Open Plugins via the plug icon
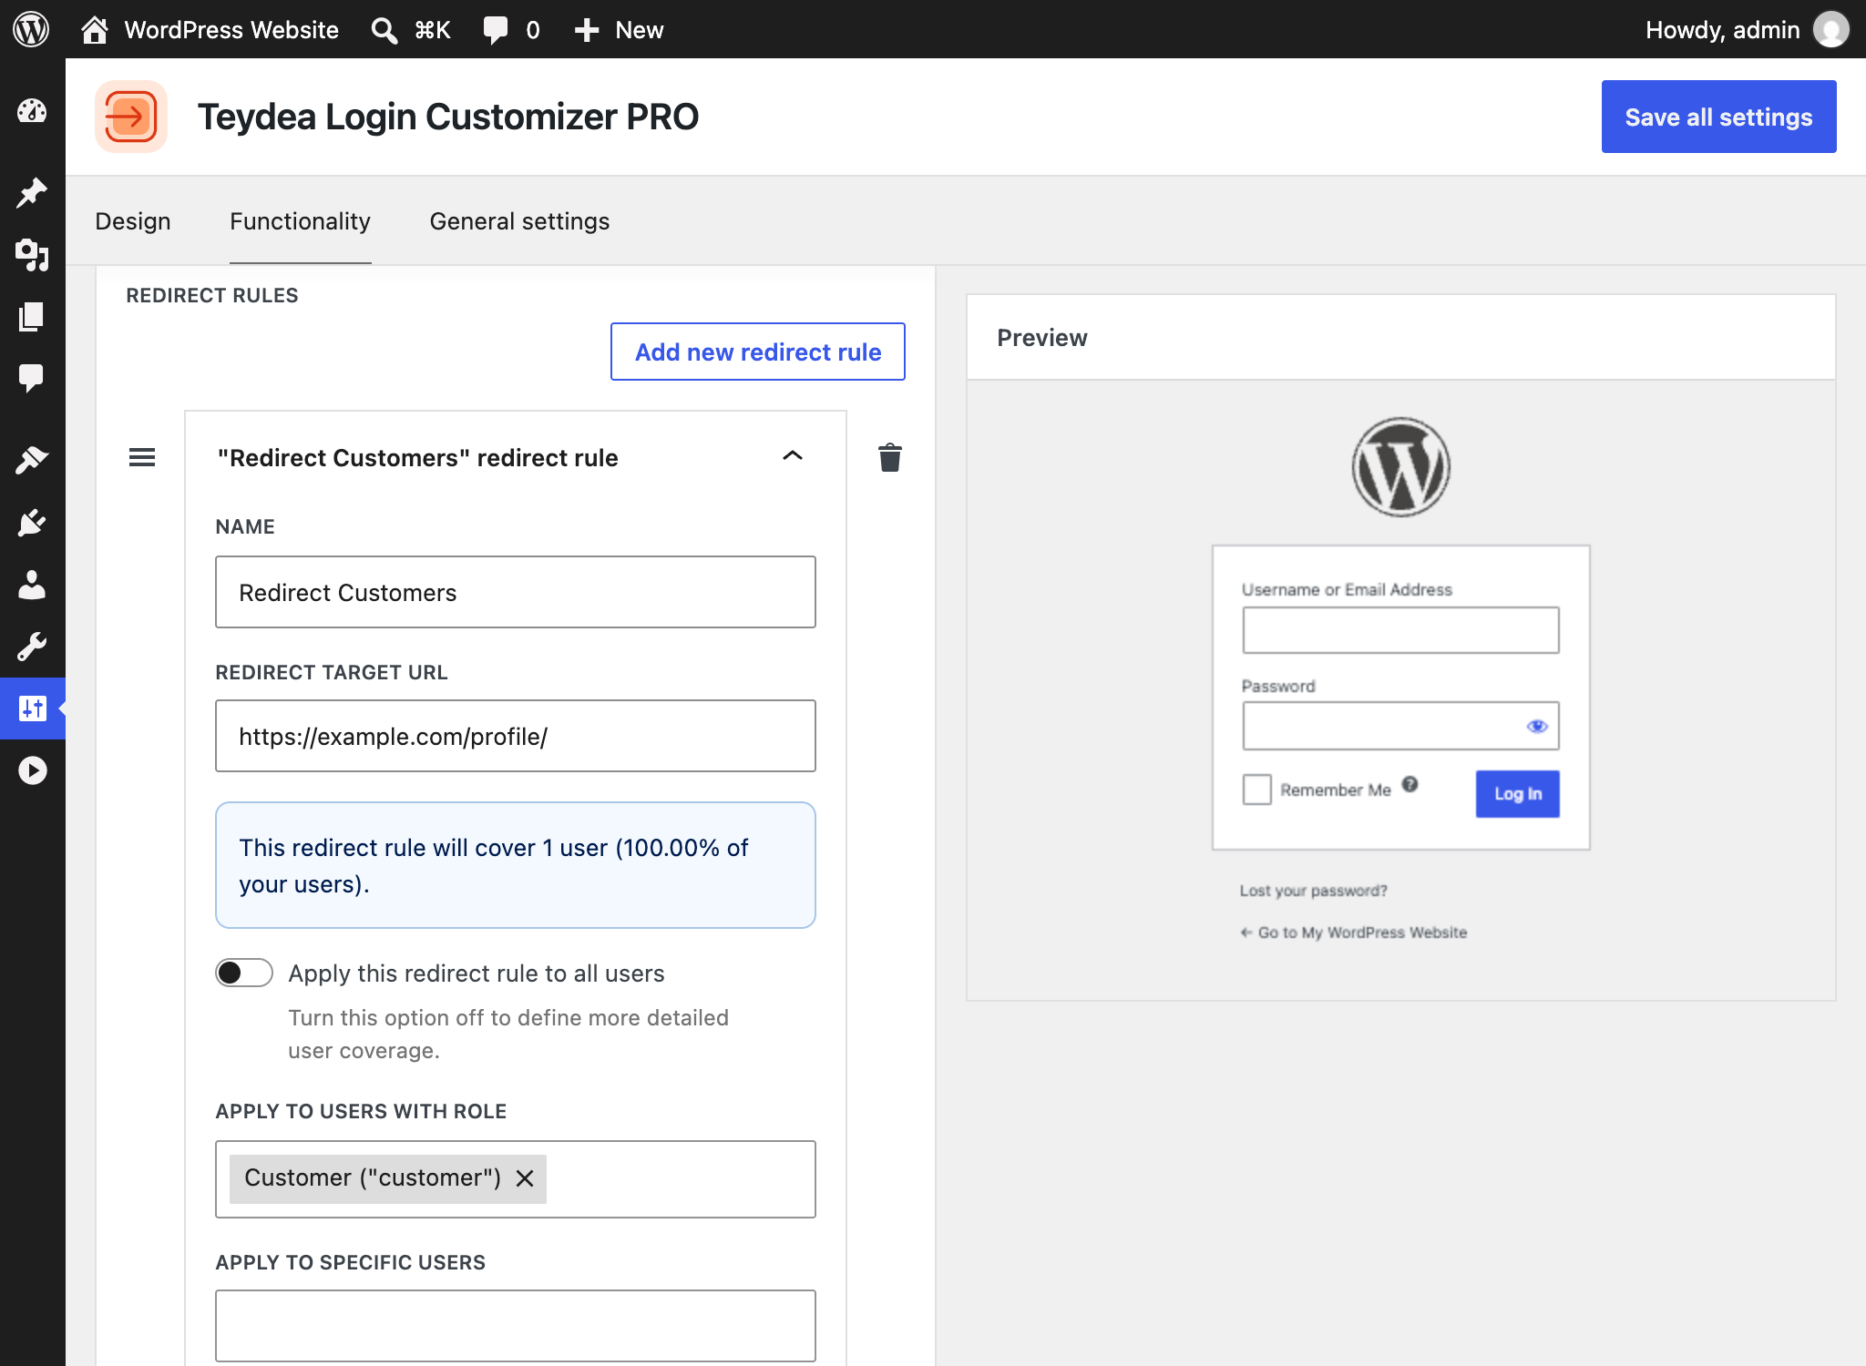This screenshot has height=1366, width=1866. click(32, 523)
